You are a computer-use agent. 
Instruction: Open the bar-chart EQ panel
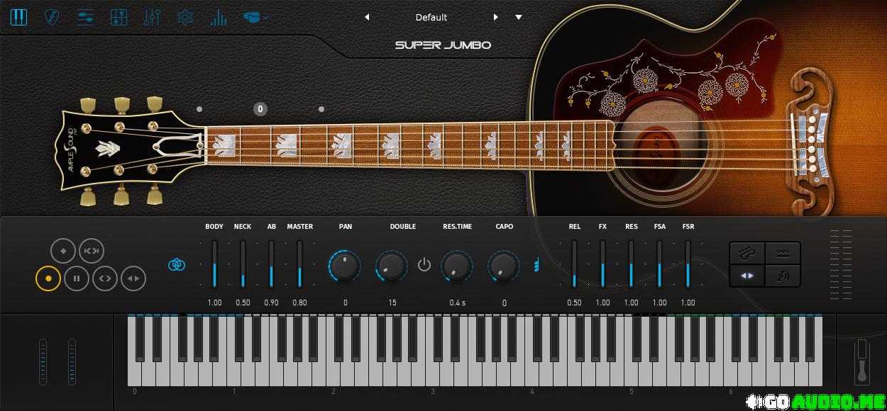coord(219,17)
